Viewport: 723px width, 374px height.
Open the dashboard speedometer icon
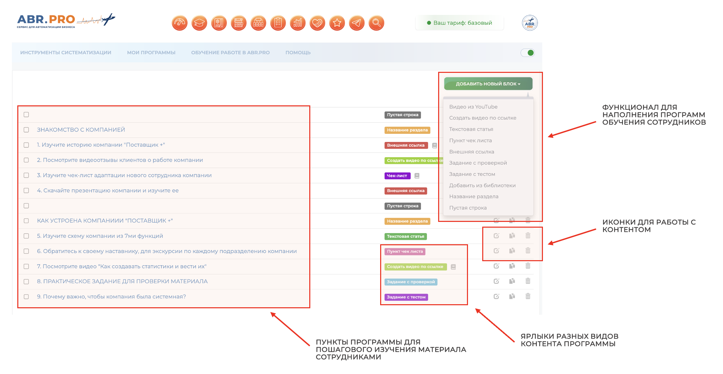coord(180,23)
